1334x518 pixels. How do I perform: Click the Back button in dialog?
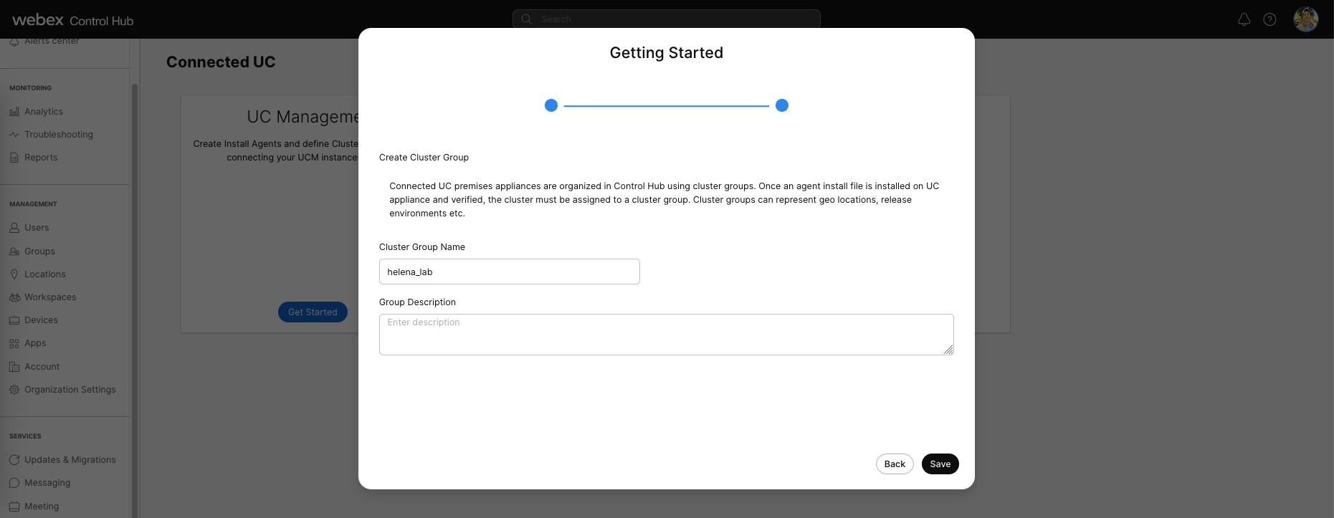tap(895, 464)
